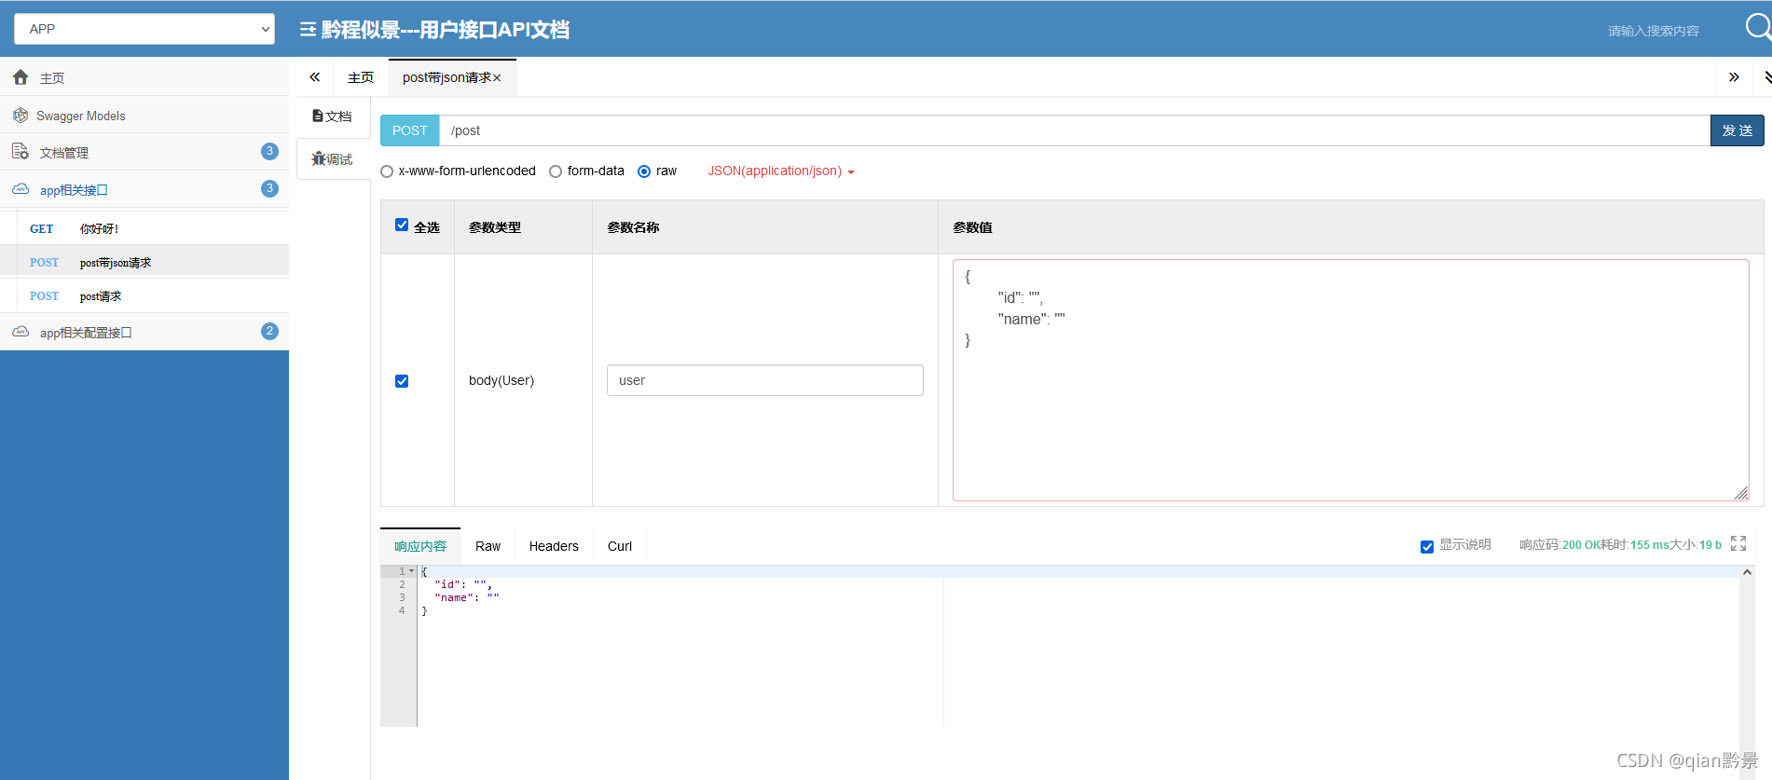Expand response area to fullscreen
The width and height of the screenshot is (1772, 780).
1738,543
